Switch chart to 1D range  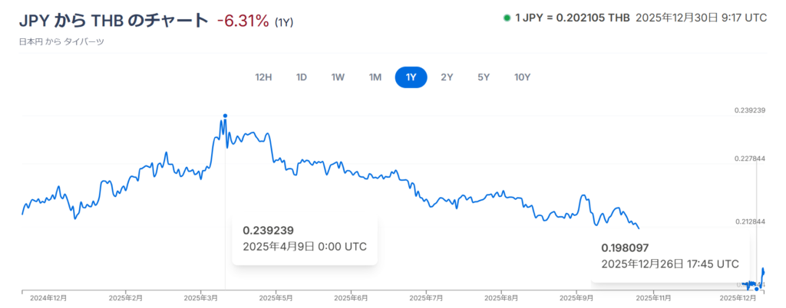pyautogui.click(x=302, y=77)
